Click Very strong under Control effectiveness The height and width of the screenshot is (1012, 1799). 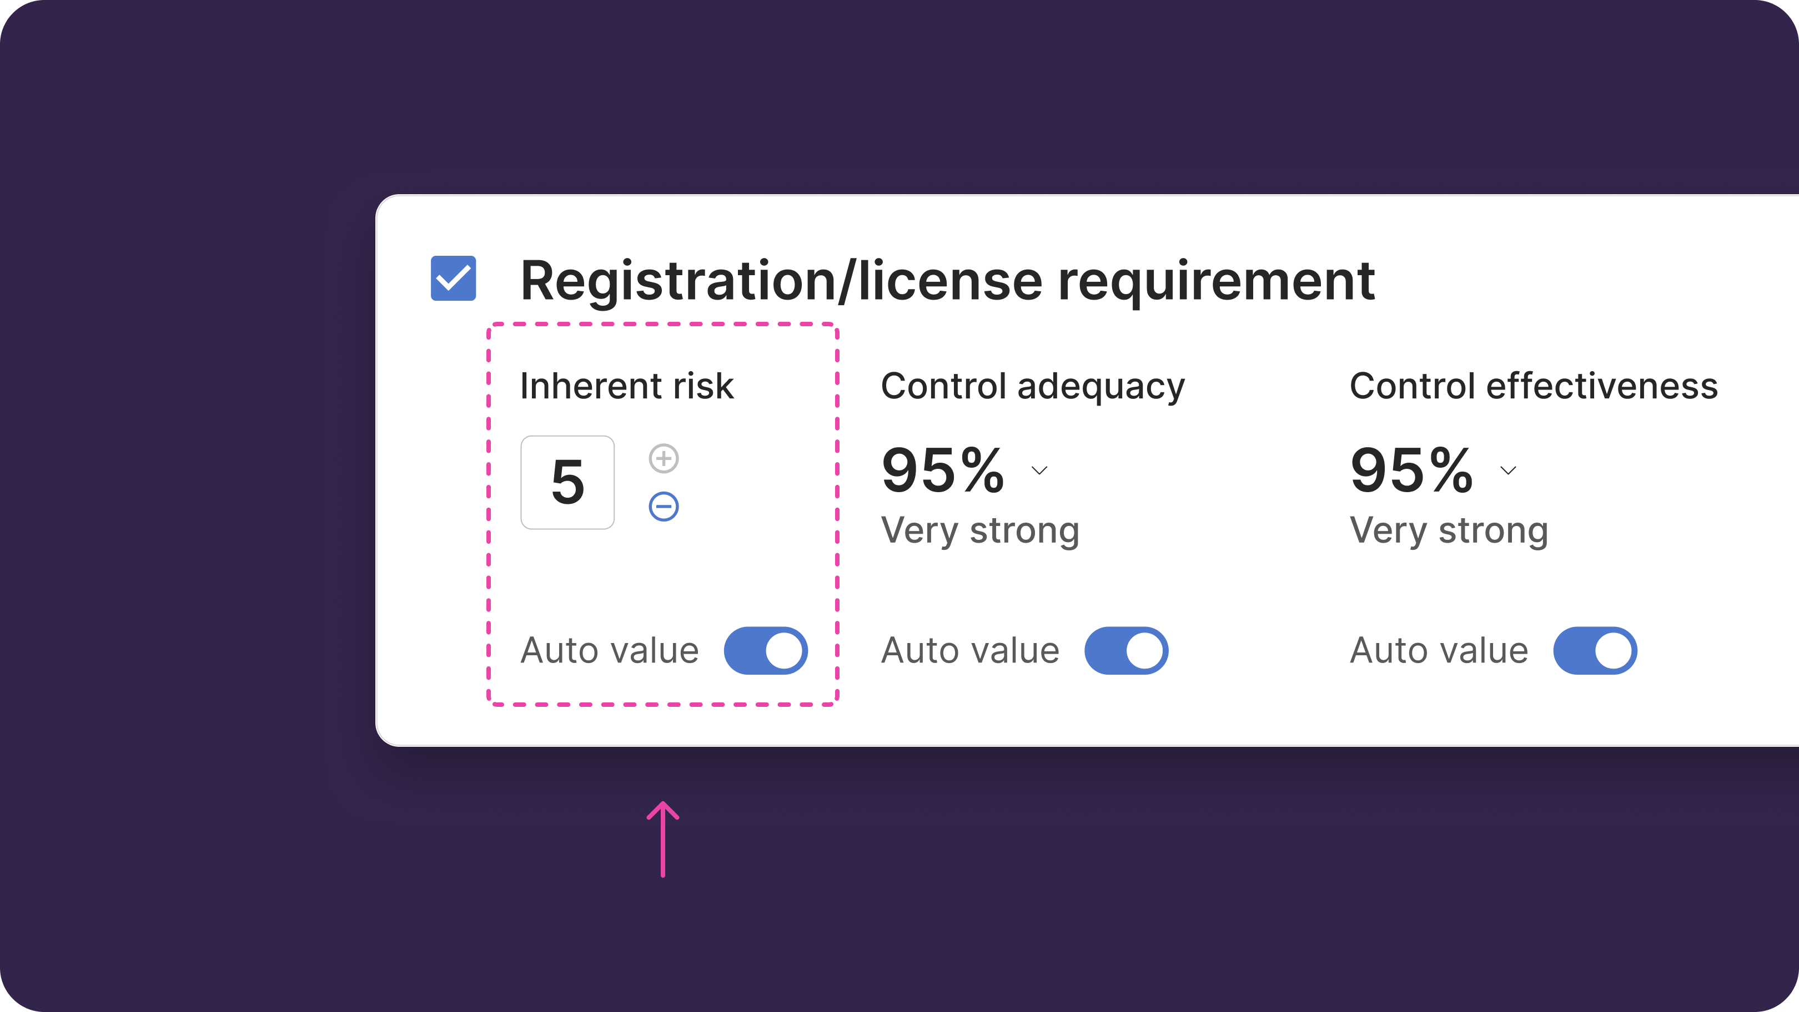click(1449, 530)
